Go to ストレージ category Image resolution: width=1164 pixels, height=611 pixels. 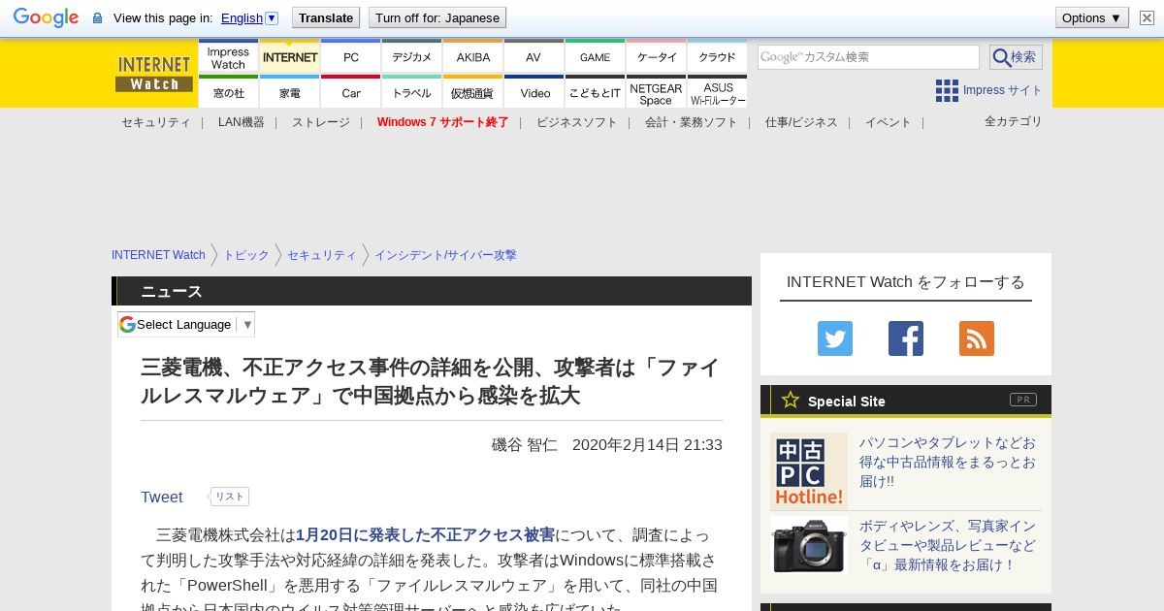pos(320,122)
